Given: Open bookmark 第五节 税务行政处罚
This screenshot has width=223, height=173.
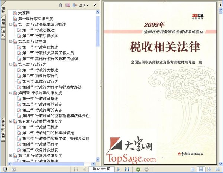Looking at the screenshot, I should pyautogui.click(x=40, y=150).
